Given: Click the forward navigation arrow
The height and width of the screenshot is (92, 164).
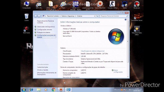Looking at the screenshot, I should [x=39, y=16].
